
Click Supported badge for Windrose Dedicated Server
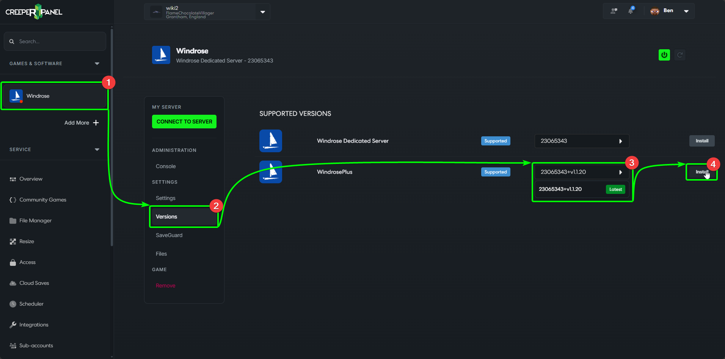coord(496,141)
